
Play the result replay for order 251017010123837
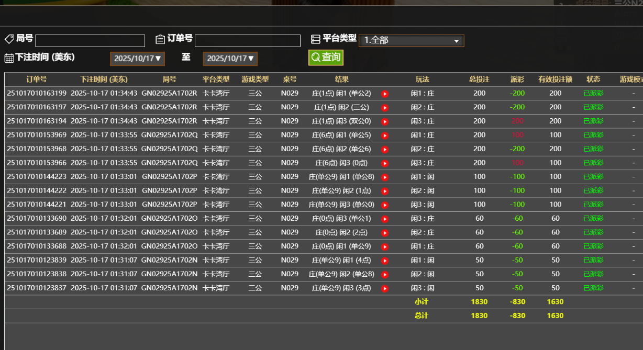(385, 288)
